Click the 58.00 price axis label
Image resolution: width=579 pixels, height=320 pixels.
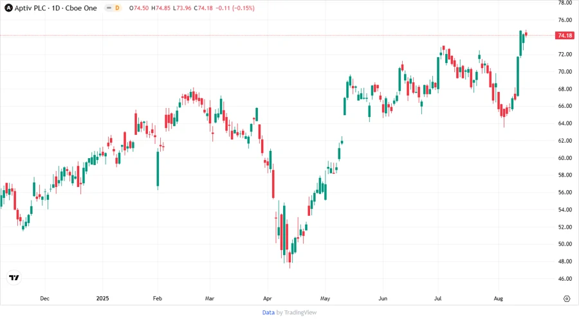[565, 175]
